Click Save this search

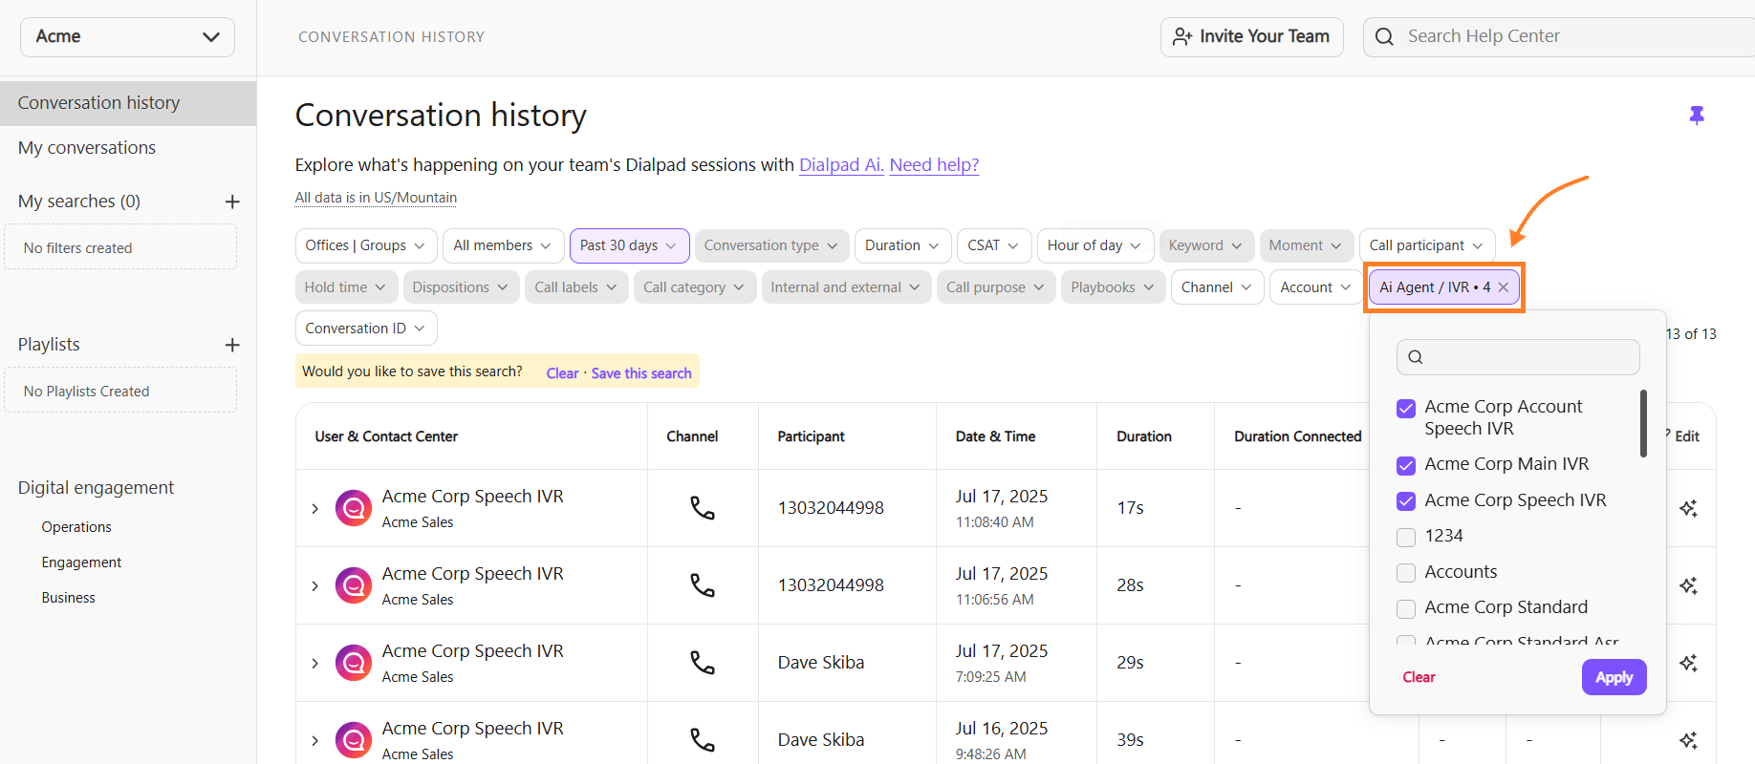pos(641,373)
